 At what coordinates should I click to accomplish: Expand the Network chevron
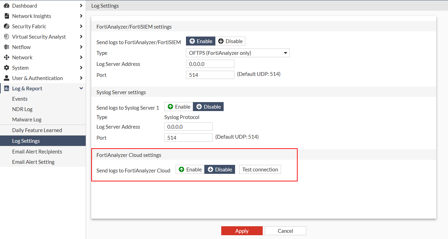coord(81,57)
